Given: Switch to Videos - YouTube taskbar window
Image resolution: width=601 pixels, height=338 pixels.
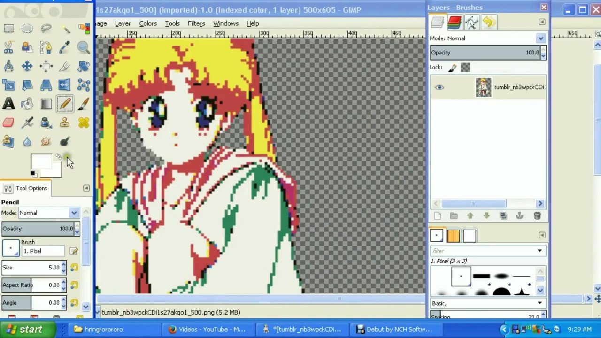Looking at the screenshot, I should coord(208,330).
